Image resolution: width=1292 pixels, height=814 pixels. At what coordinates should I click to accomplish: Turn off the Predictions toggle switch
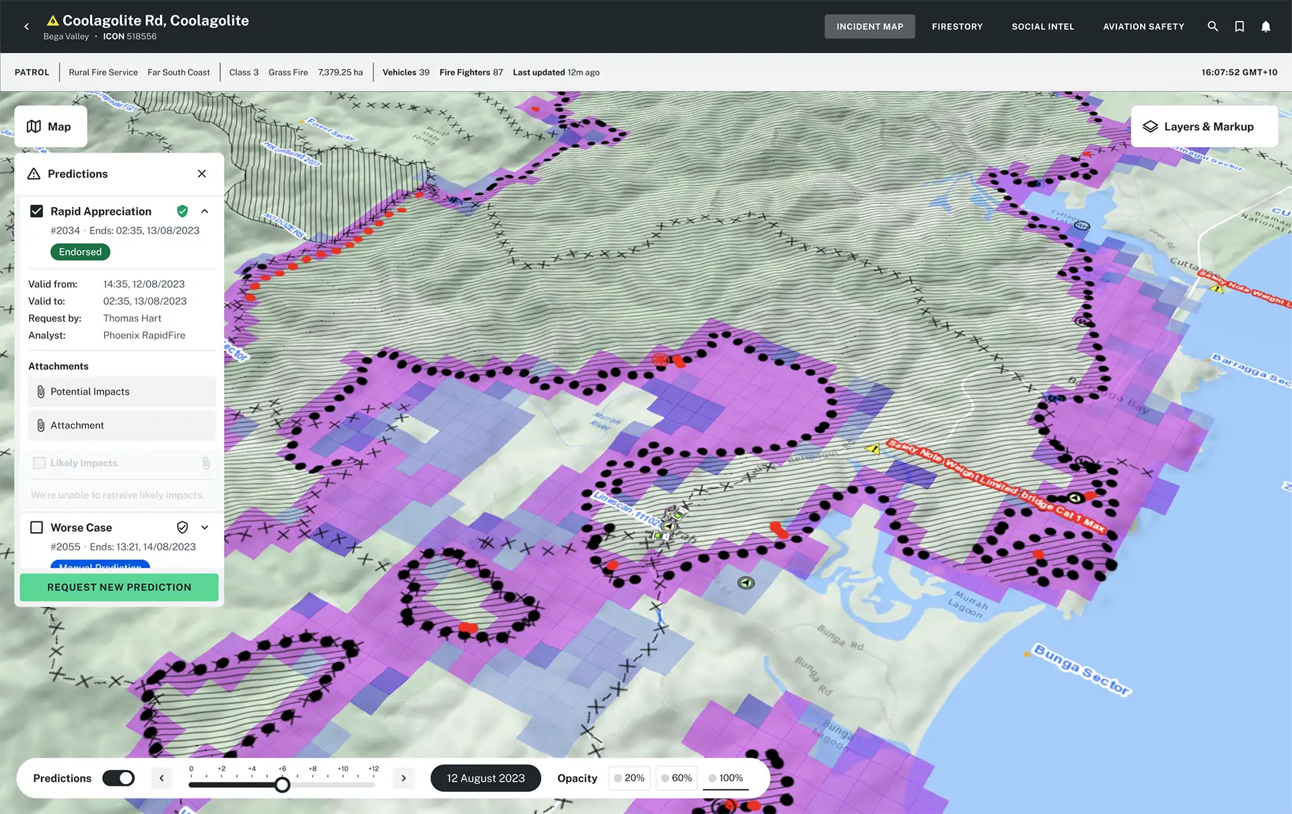coord(118,778)
